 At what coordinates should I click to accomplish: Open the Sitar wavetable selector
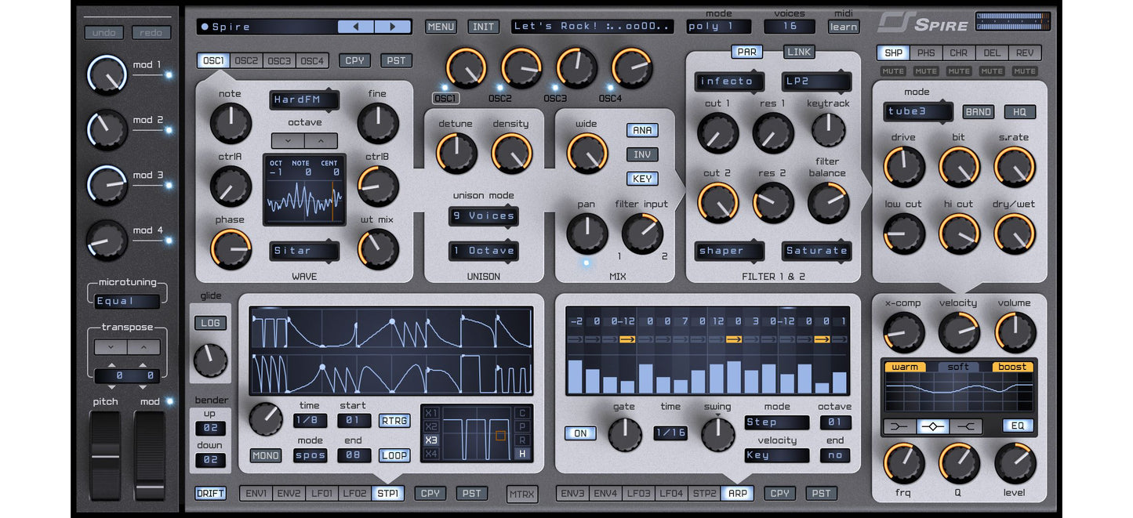[x=304, y=251]
